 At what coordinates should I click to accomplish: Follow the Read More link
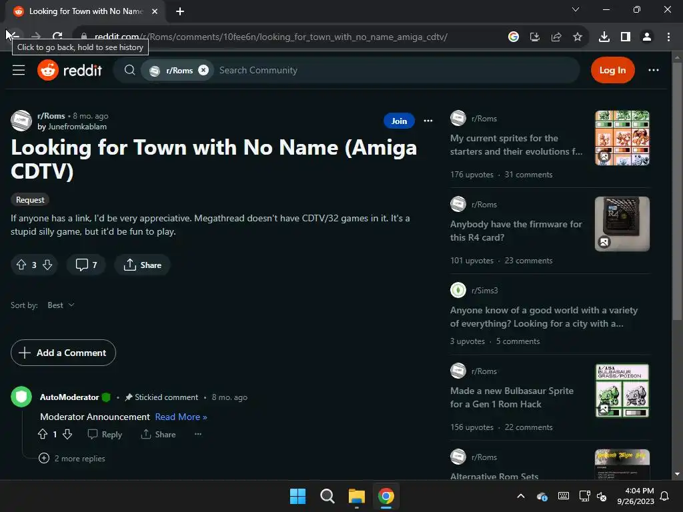[181, 417]
